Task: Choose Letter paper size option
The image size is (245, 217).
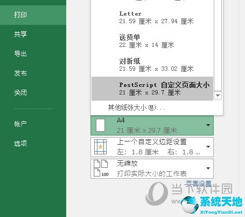Action: [x=152, y=18]
